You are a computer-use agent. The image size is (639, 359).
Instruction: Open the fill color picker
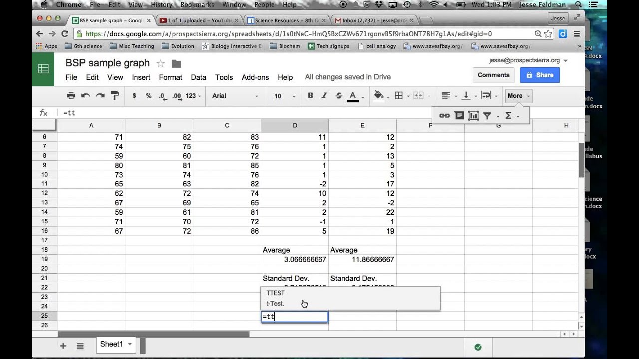(379, 96)
